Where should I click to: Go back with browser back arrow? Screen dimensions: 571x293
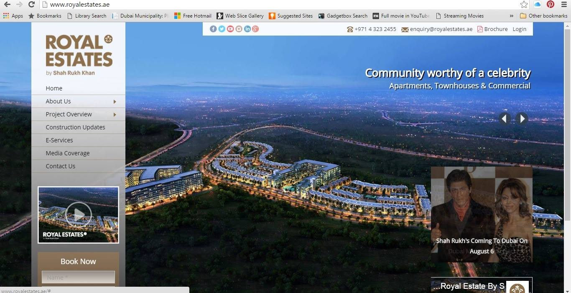7,5
